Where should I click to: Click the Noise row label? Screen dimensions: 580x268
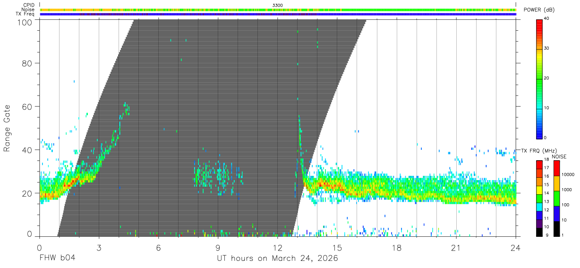pos(29,9)
